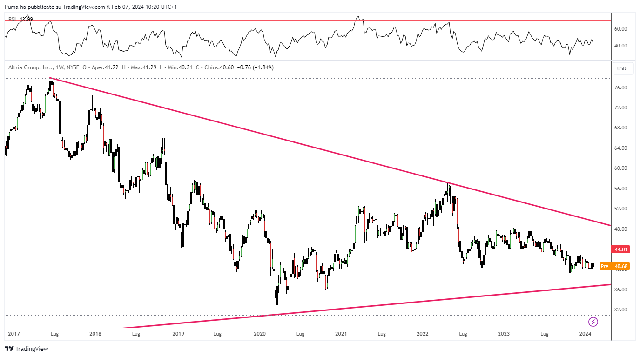Select the red upper RSI band line

pyautogui.click(x=307, y=20)
